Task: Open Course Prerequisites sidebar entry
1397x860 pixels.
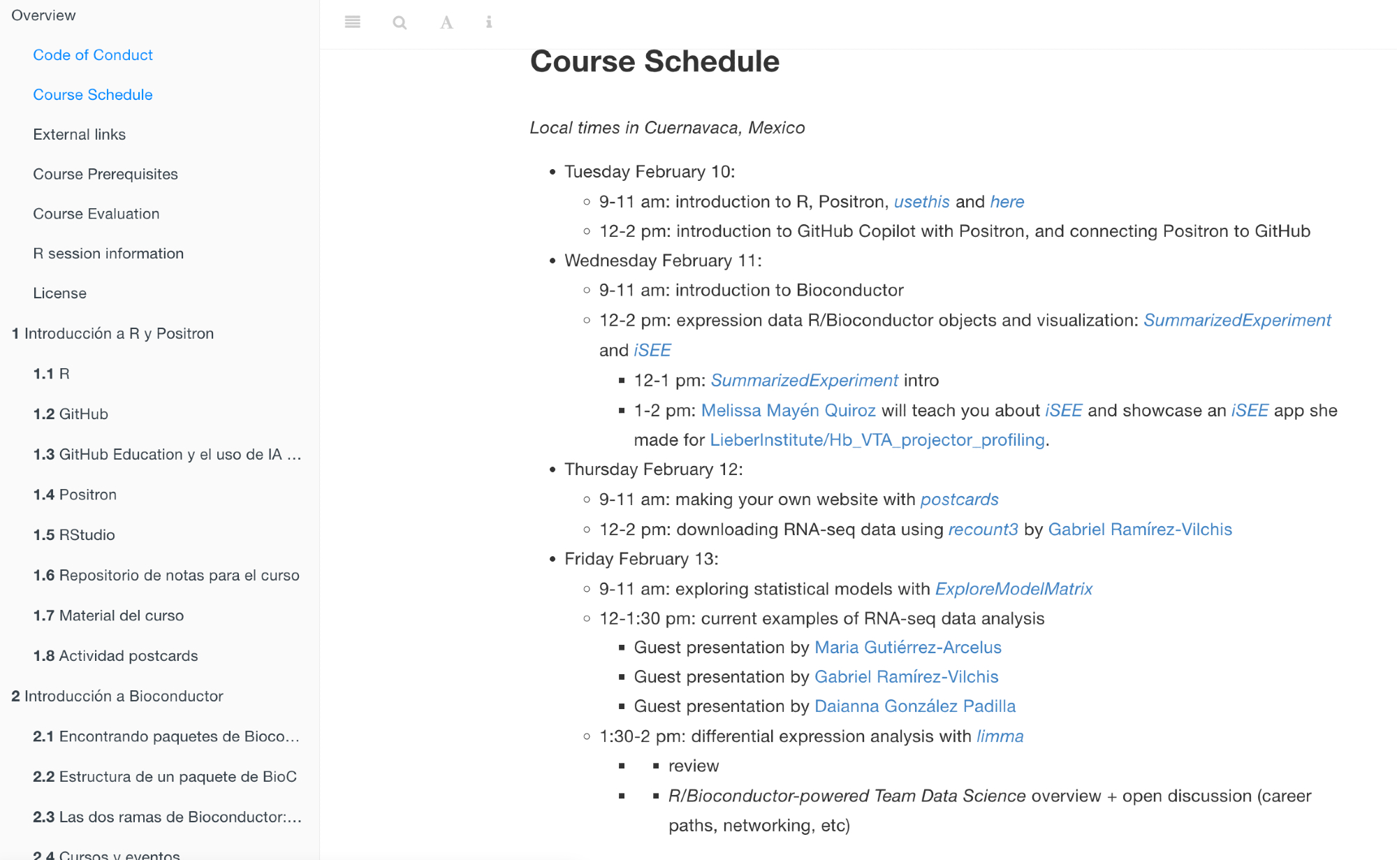Action: pyautogui.click(x=105, y=175)
